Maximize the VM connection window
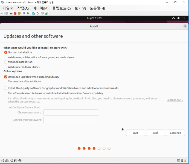The image size is (189, 164). (x=175, y=2)
